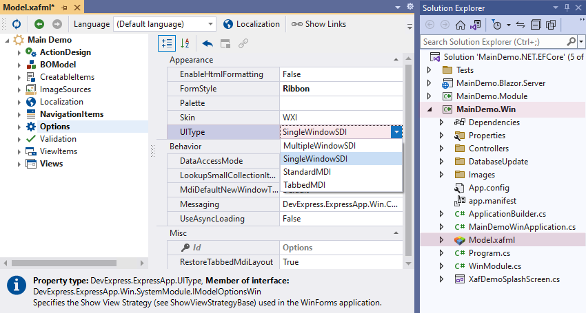Open the UIType dropdown arrow
Screen dimensions: 586x313
pyautogui.click(x=396, y=132)
